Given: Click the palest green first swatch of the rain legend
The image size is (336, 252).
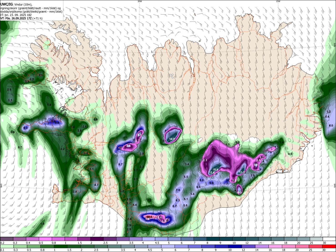Looking at the screenshot, I should (7, 246).
